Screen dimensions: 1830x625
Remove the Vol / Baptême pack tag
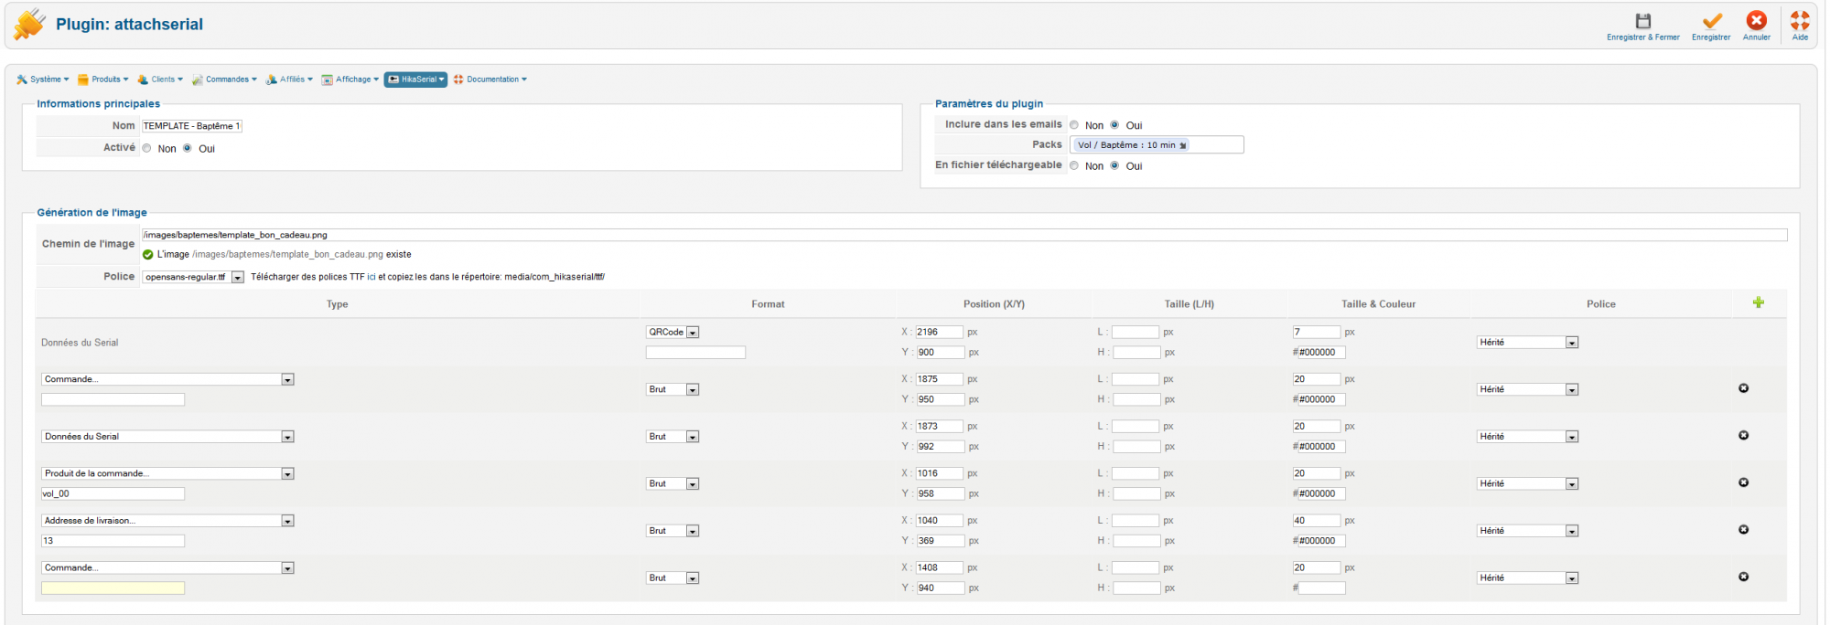pyautogui.click(x=1183, y=145)
